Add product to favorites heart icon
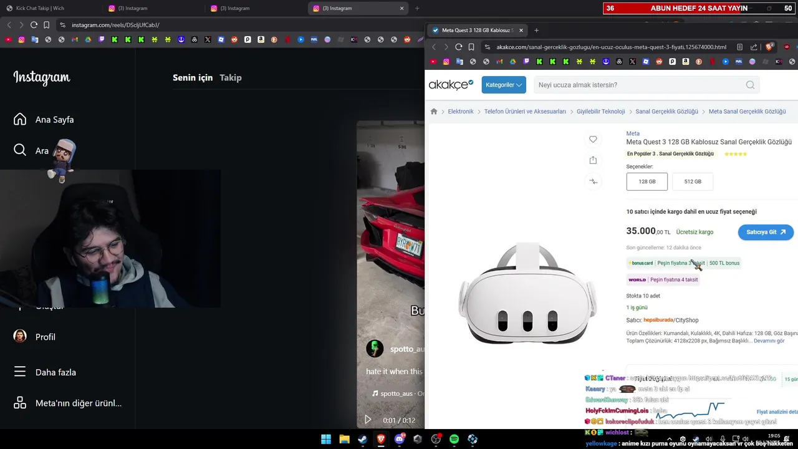This screenshot has width=798, height=449. [593, 139]
